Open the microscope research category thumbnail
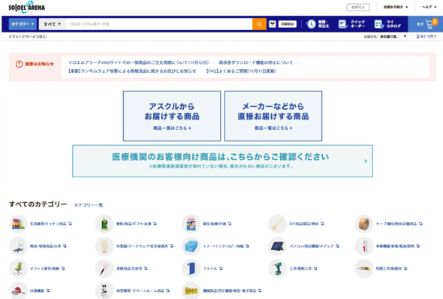 [x=104, y=291]
